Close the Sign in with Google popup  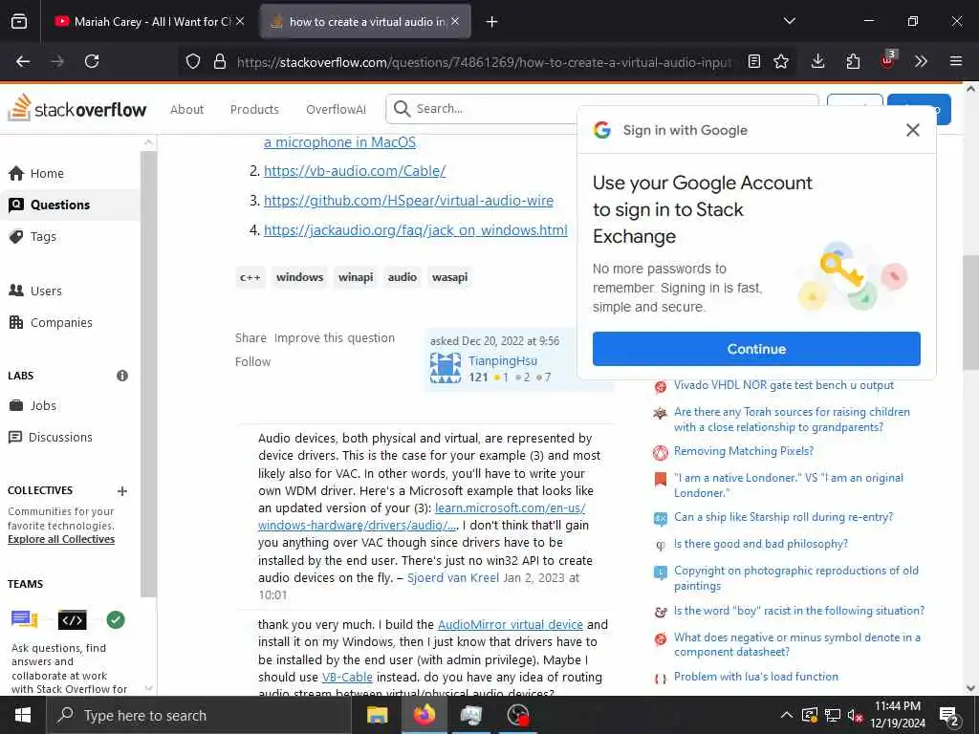(913, 130)
